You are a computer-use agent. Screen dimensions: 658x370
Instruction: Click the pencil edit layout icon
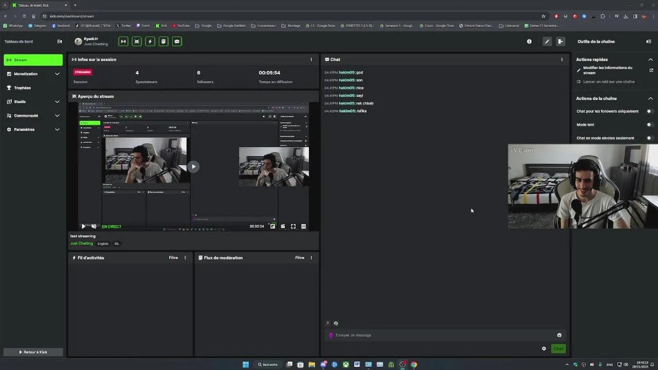(547, 42)
